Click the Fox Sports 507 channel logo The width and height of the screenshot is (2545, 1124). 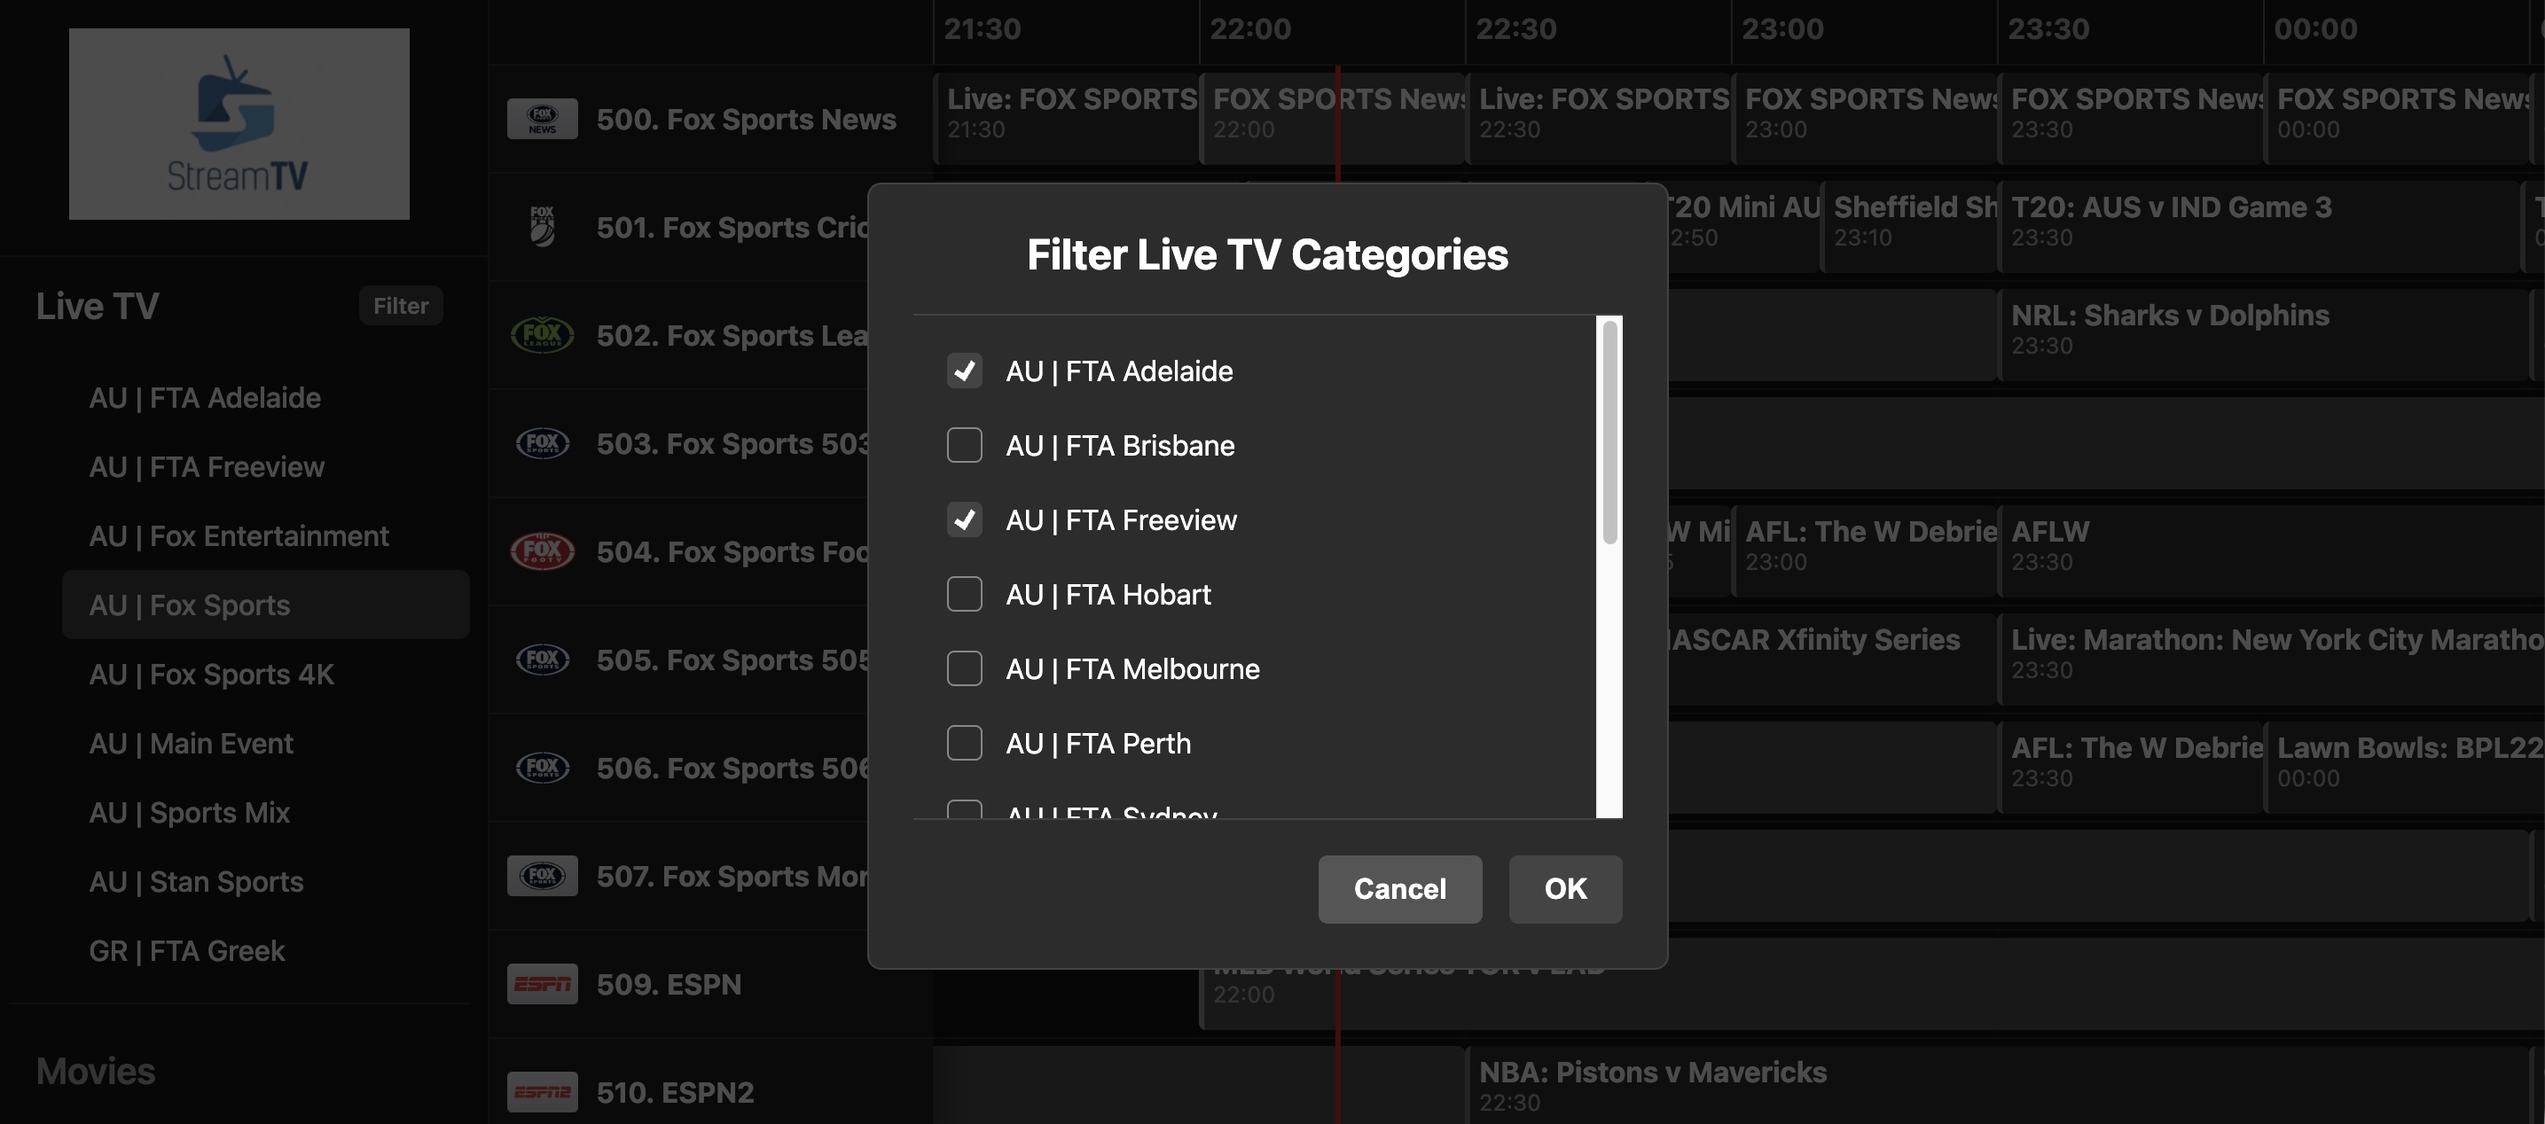tap(542, 875)
